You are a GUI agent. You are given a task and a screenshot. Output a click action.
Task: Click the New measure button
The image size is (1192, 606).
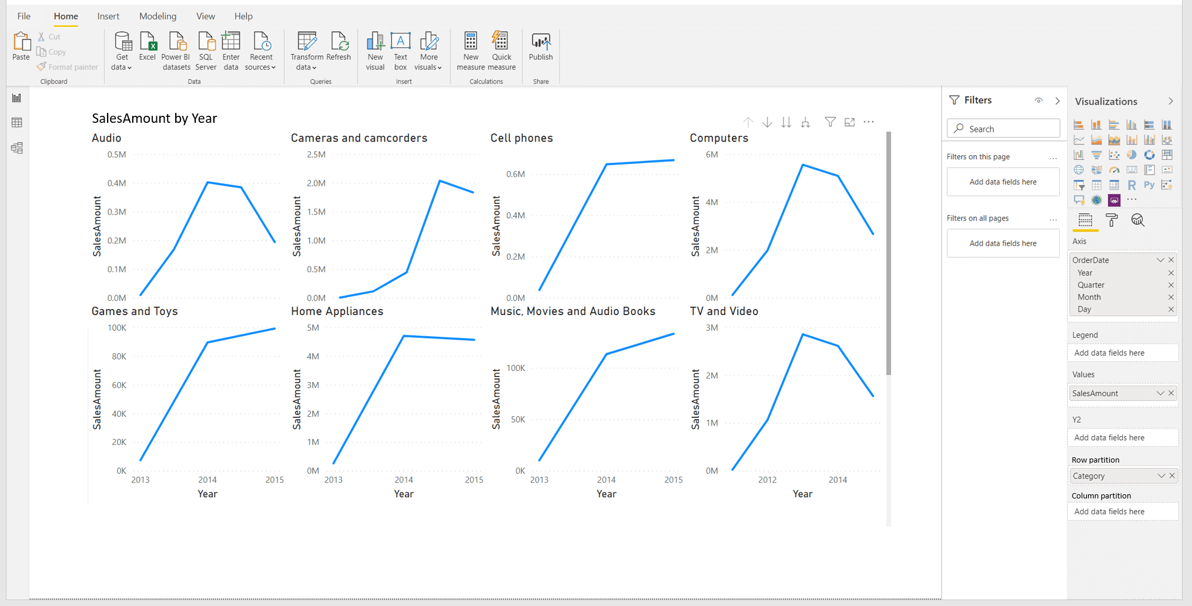click(x=470, y=51)
